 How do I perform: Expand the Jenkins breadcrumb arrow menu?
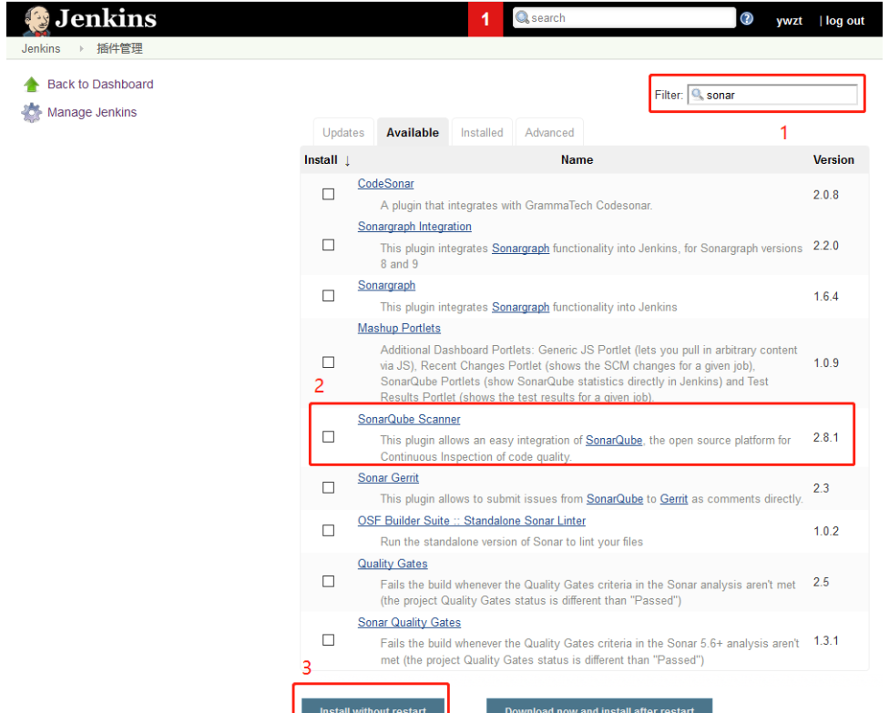81,49
